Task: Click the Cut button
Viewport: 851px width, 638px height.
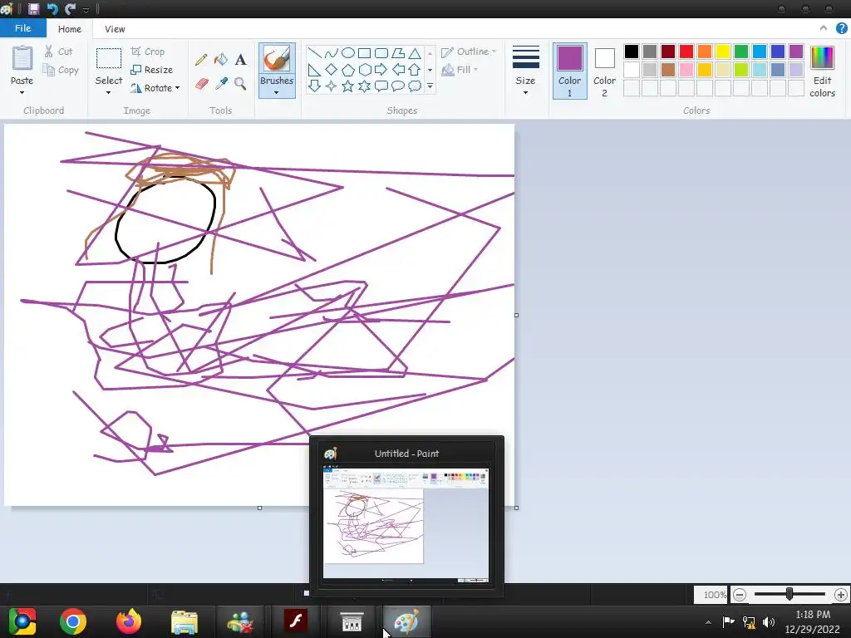Action: click(x=59, y=52)
